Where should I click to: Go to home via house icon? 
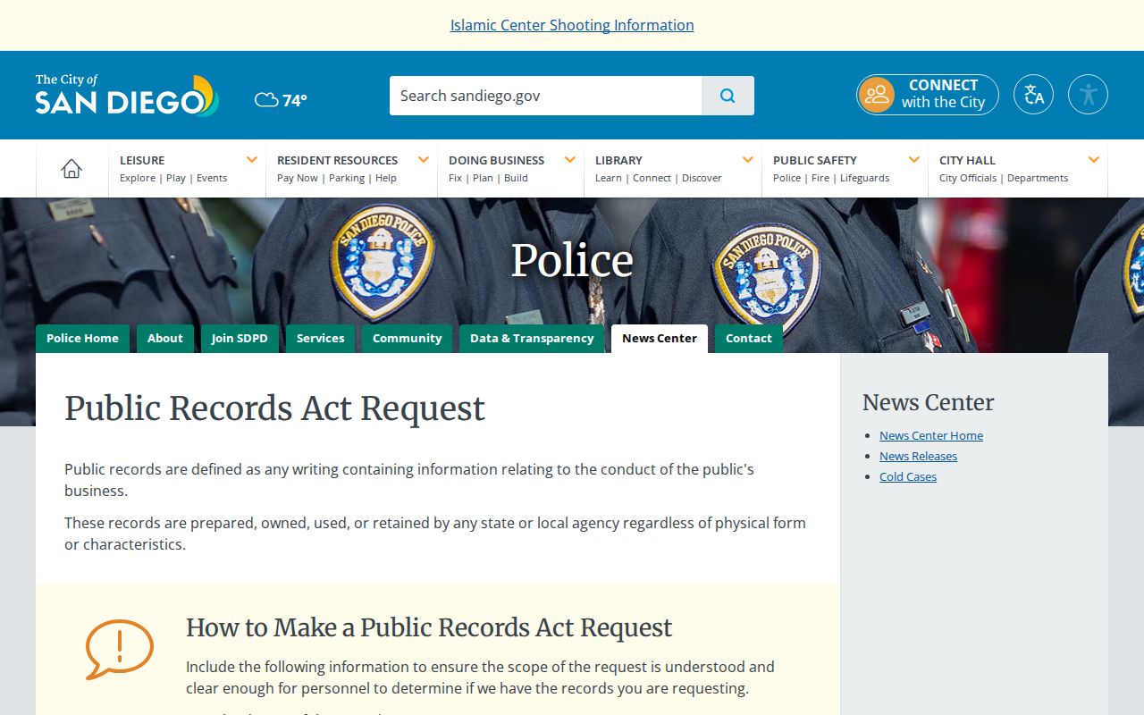[x=71, y=168]
